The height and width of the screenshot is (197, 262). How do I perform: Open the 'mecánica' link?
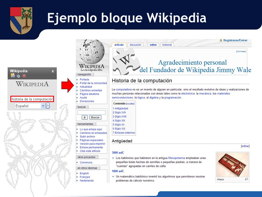(205, 94)
